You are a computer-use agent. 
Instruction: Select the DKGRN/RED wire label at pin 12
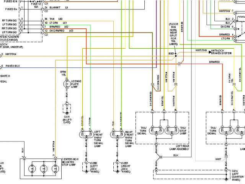tap(57, 31)
